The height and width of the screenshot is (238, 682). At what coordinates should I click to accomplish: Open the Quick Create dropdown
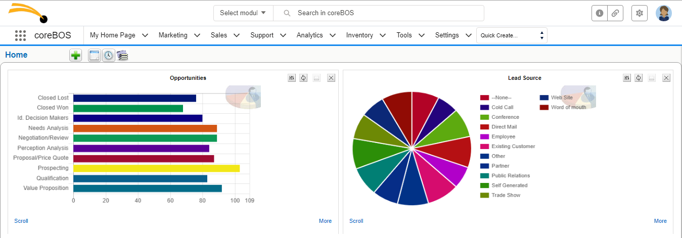tap(512, 35)
